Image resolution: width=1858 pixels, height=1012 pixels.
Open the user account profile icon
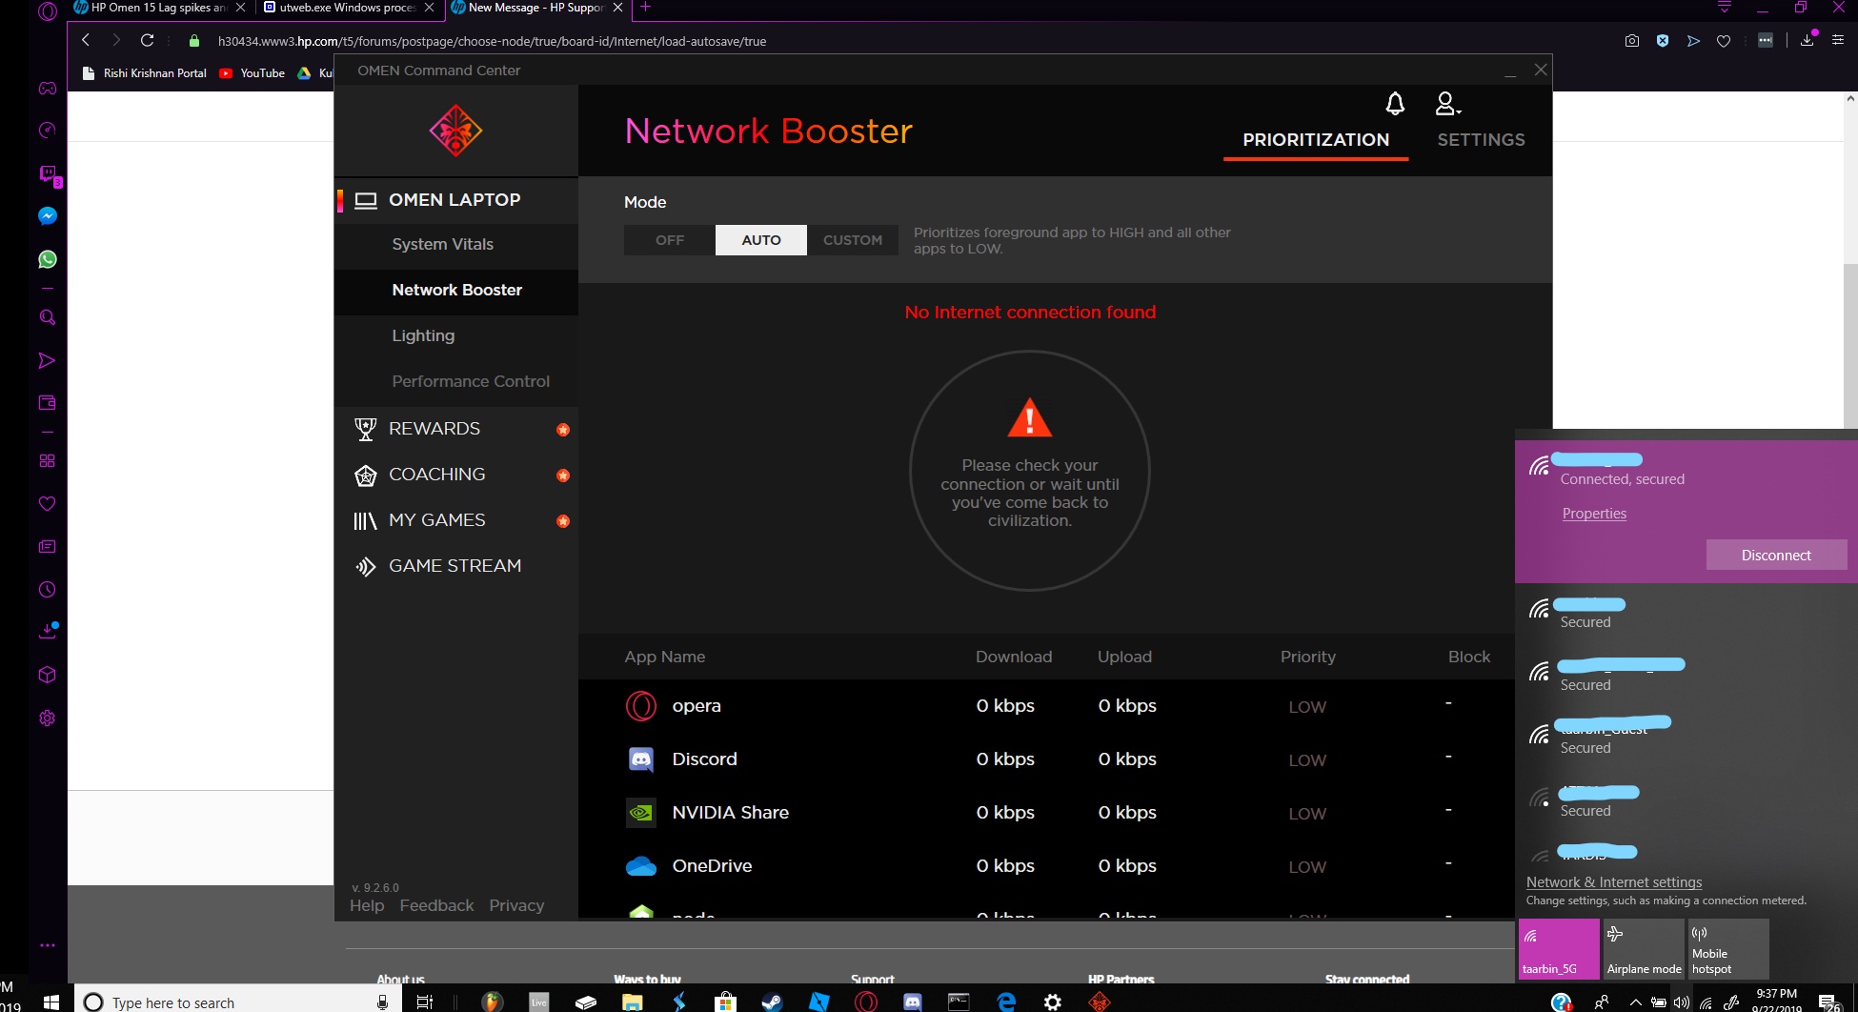click(x=1446, y=104)
